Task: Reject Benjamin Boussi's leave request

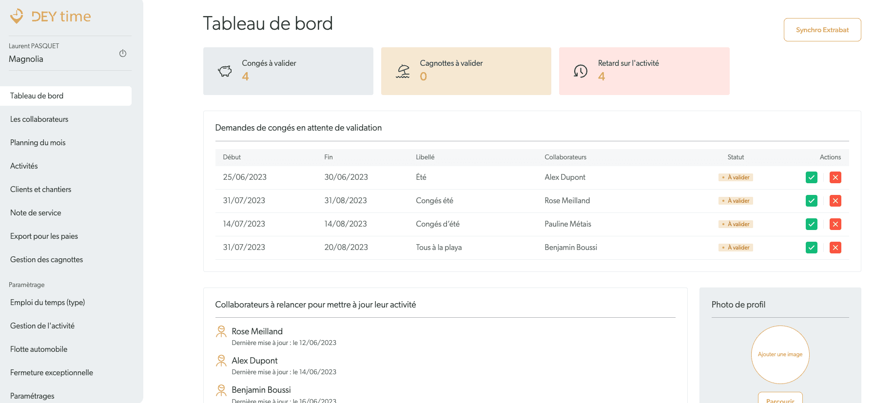Action: (x=835, y=248)
